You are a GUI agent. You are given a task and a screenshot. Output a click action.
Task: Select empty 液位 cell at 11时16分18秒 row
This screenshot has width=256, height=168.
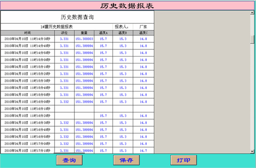(x=64, y=109)
